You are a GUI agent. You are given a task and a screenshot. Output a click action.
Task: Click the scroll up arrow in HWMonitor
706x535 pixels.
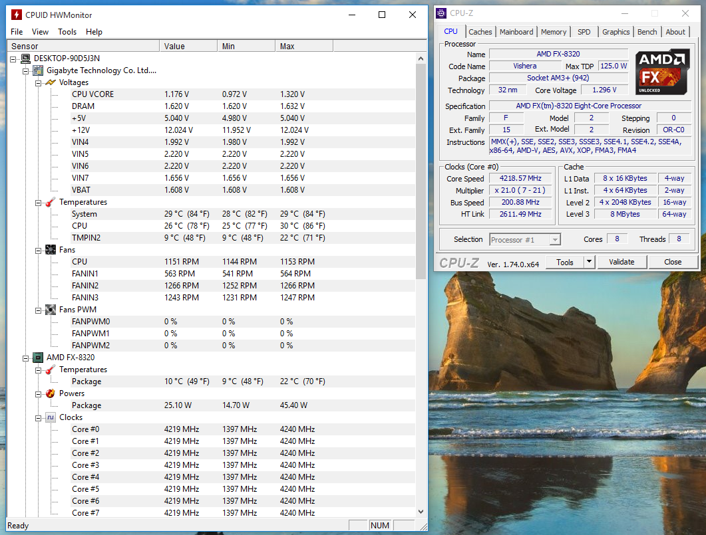click(x=421, y=58)
